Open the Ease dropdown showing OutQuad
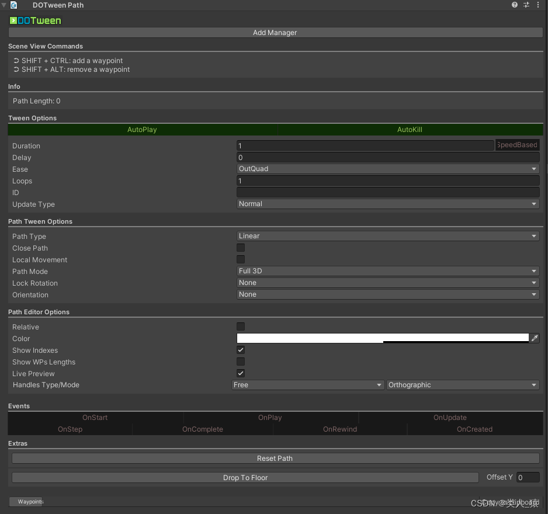This screenshot has width=548, height=514. click(x=387, y=169)
